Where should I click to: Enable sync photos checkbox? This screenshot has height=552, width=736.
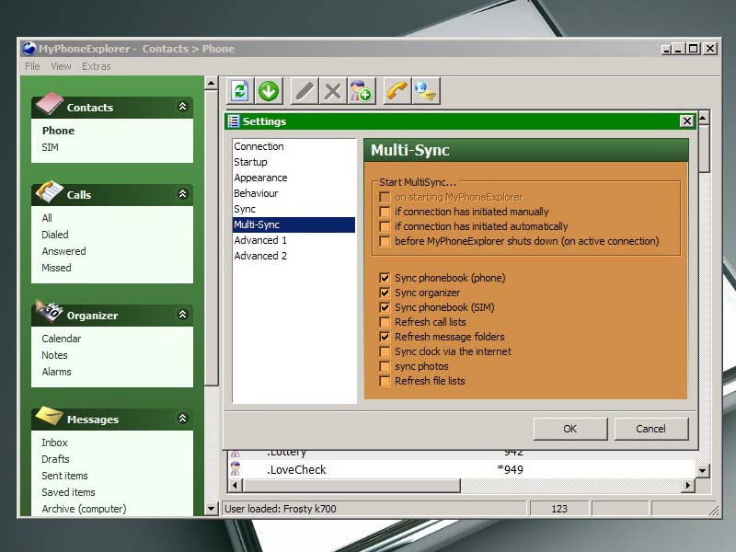click(385, 366)
